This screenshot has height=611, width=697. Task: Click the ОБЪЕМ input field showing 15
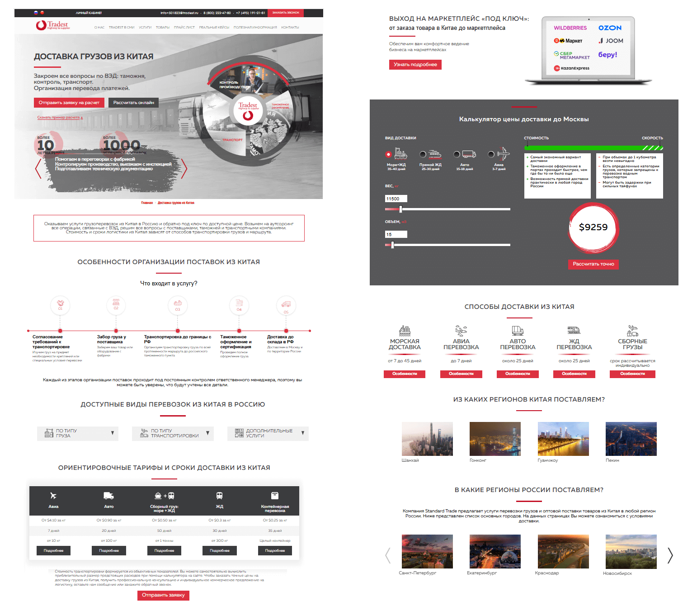coord(396,234)
